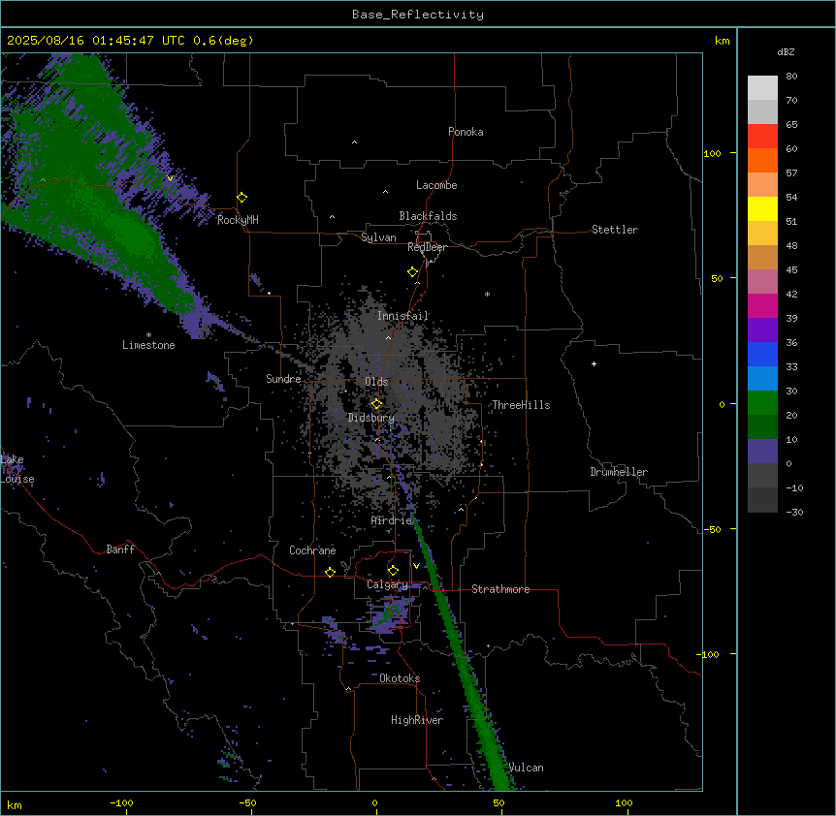The height and width of the screenshot is (816, 836).
Task: Click the yellow V marker near Calgary
Action: coord(416,566)
